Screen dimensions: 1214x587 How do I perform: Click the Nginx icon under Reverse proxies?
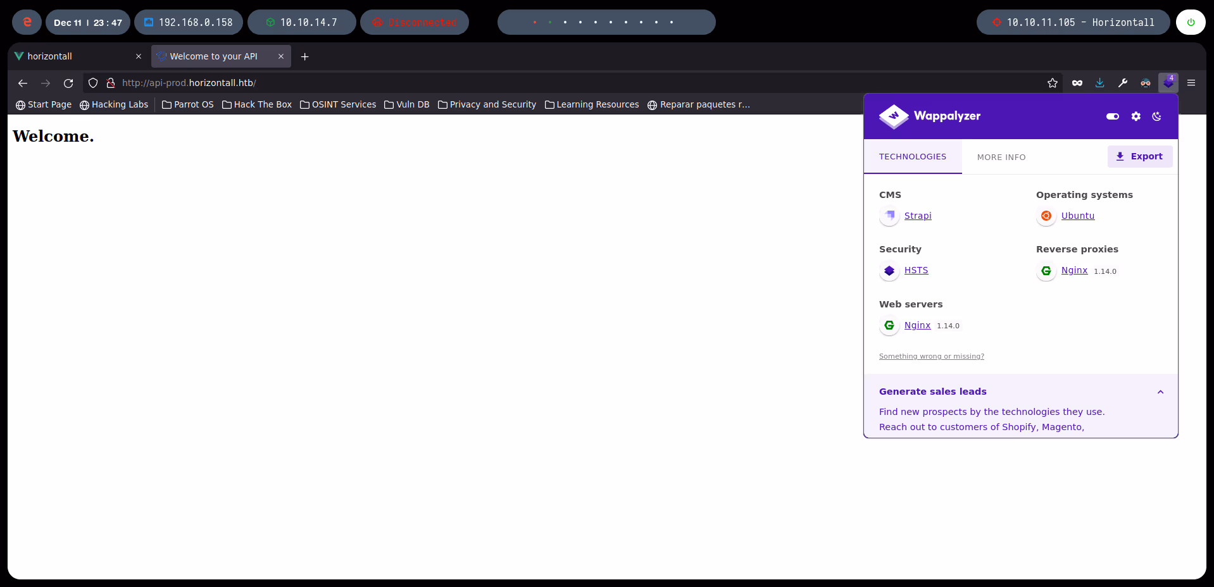[1046, 271]
